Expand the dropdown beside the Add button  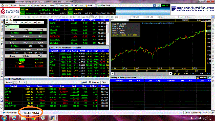click(x=177, y=17)
